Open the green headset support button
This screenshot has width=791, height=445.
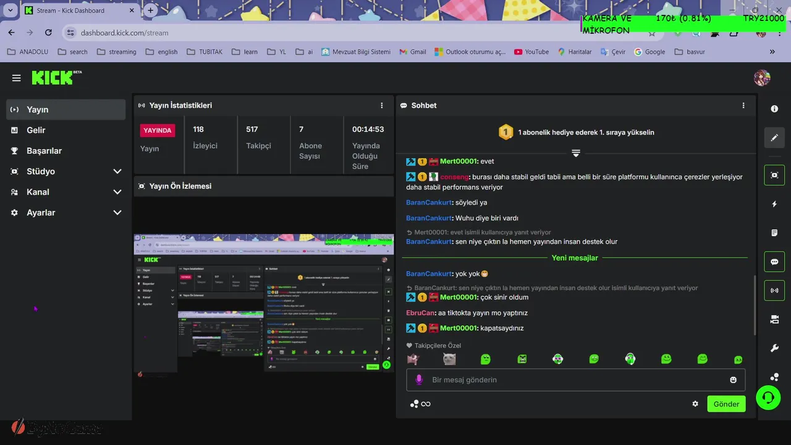coord(768,397)
